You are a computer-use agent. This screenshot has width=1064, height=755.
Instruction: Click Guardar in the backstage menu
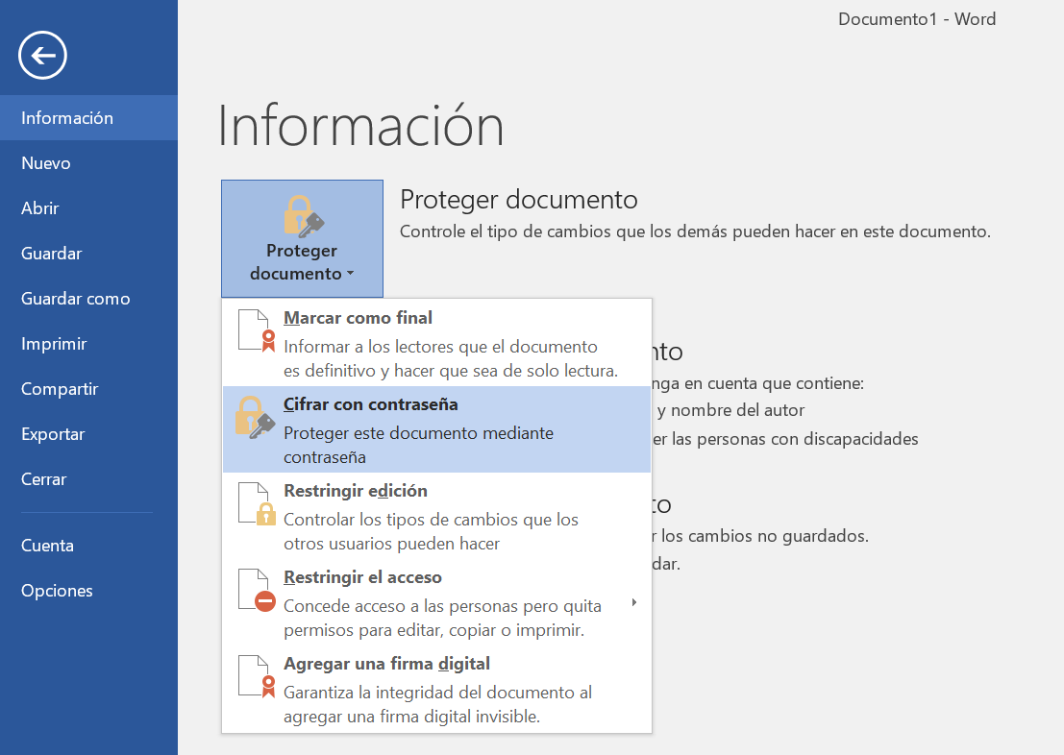click(x=52, y=254)
